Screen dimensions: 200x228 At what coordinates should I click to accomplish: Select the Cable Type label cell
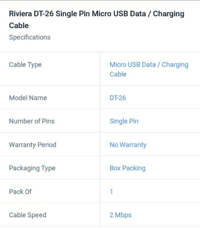click(x=50, y=69)
